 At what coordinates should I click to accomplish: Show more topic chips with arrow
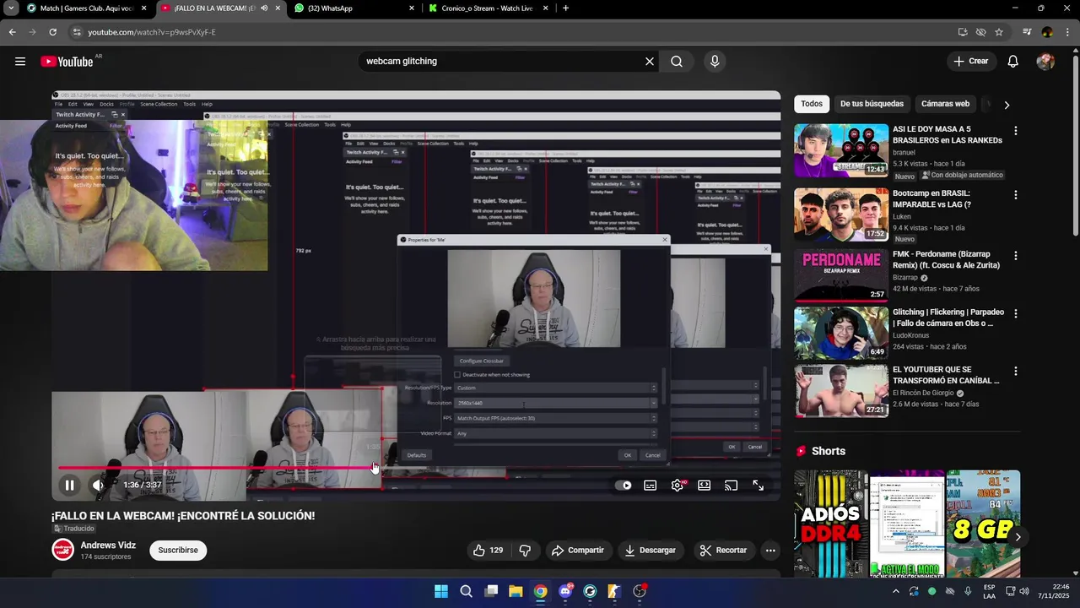pyautogui.click(x=1007, y=105)
